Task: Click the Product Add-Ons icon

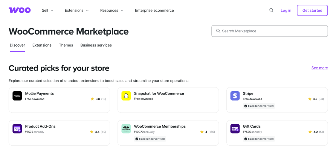Action: pos(17,129)
